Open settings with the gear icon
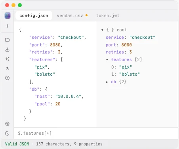 pyautogui.click(x=8, y=124)
